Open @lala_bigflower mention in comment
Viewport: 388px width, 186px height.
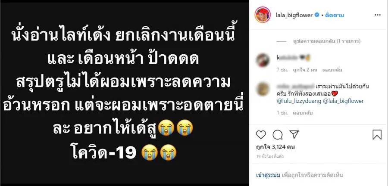click(344, 101)
